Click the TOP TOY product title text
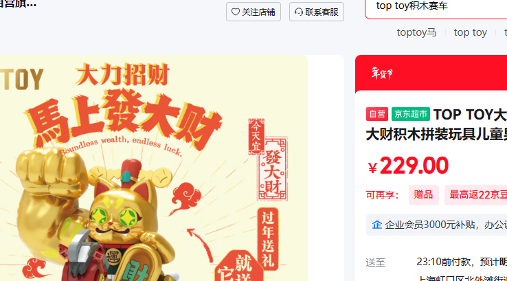The image size is (507, 281). click(436, 124)
